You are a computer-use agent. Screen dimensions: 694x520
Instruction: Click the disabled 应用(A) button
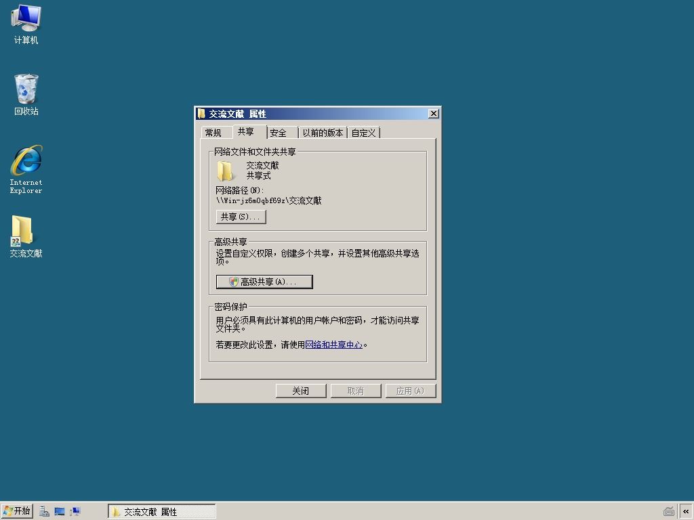pyautogui.click(x=411, y=391)
